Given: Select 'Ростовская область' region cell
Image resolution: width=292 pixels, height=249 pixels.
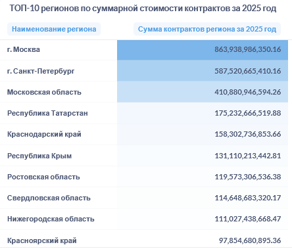Looking at the screenshot, I should coord(43,177).
